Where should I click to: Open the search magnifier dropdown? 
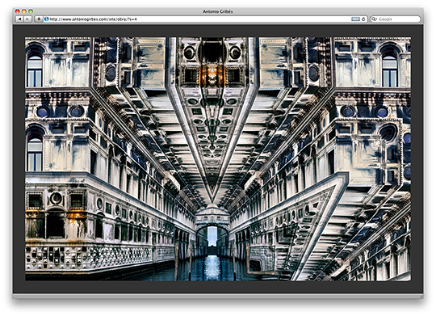pyautogui.click(x=375, y=19)
